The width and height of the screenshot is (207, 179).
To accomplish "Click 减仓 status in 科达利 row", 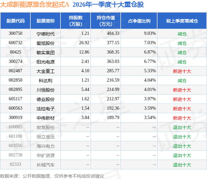I will (x=182, y=81).
